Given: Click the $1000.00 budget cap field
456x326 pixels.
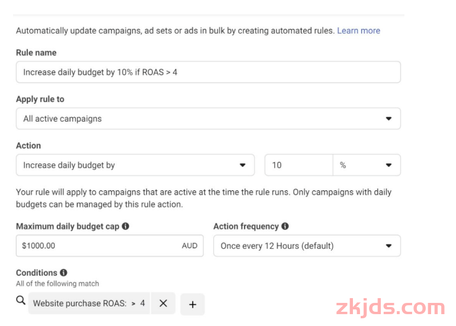Looking at the screenshot, I should pos(98,245).
